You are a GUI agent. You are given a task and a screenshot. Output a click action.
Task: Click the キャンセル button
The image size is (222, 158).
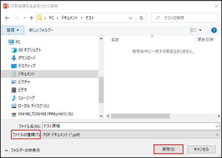(201, 149)
